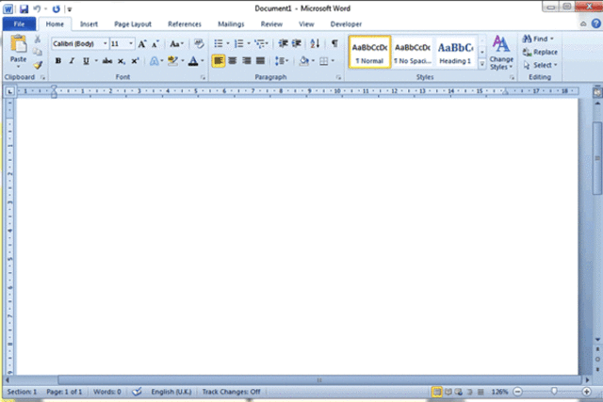
Task: Click the Sort A-Z icon
Action: pos(315,43)
